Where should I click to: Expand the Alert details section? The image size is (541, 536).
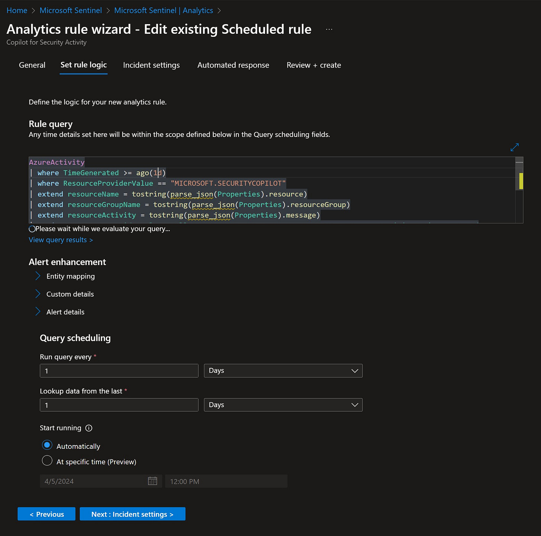click(38, 311)
